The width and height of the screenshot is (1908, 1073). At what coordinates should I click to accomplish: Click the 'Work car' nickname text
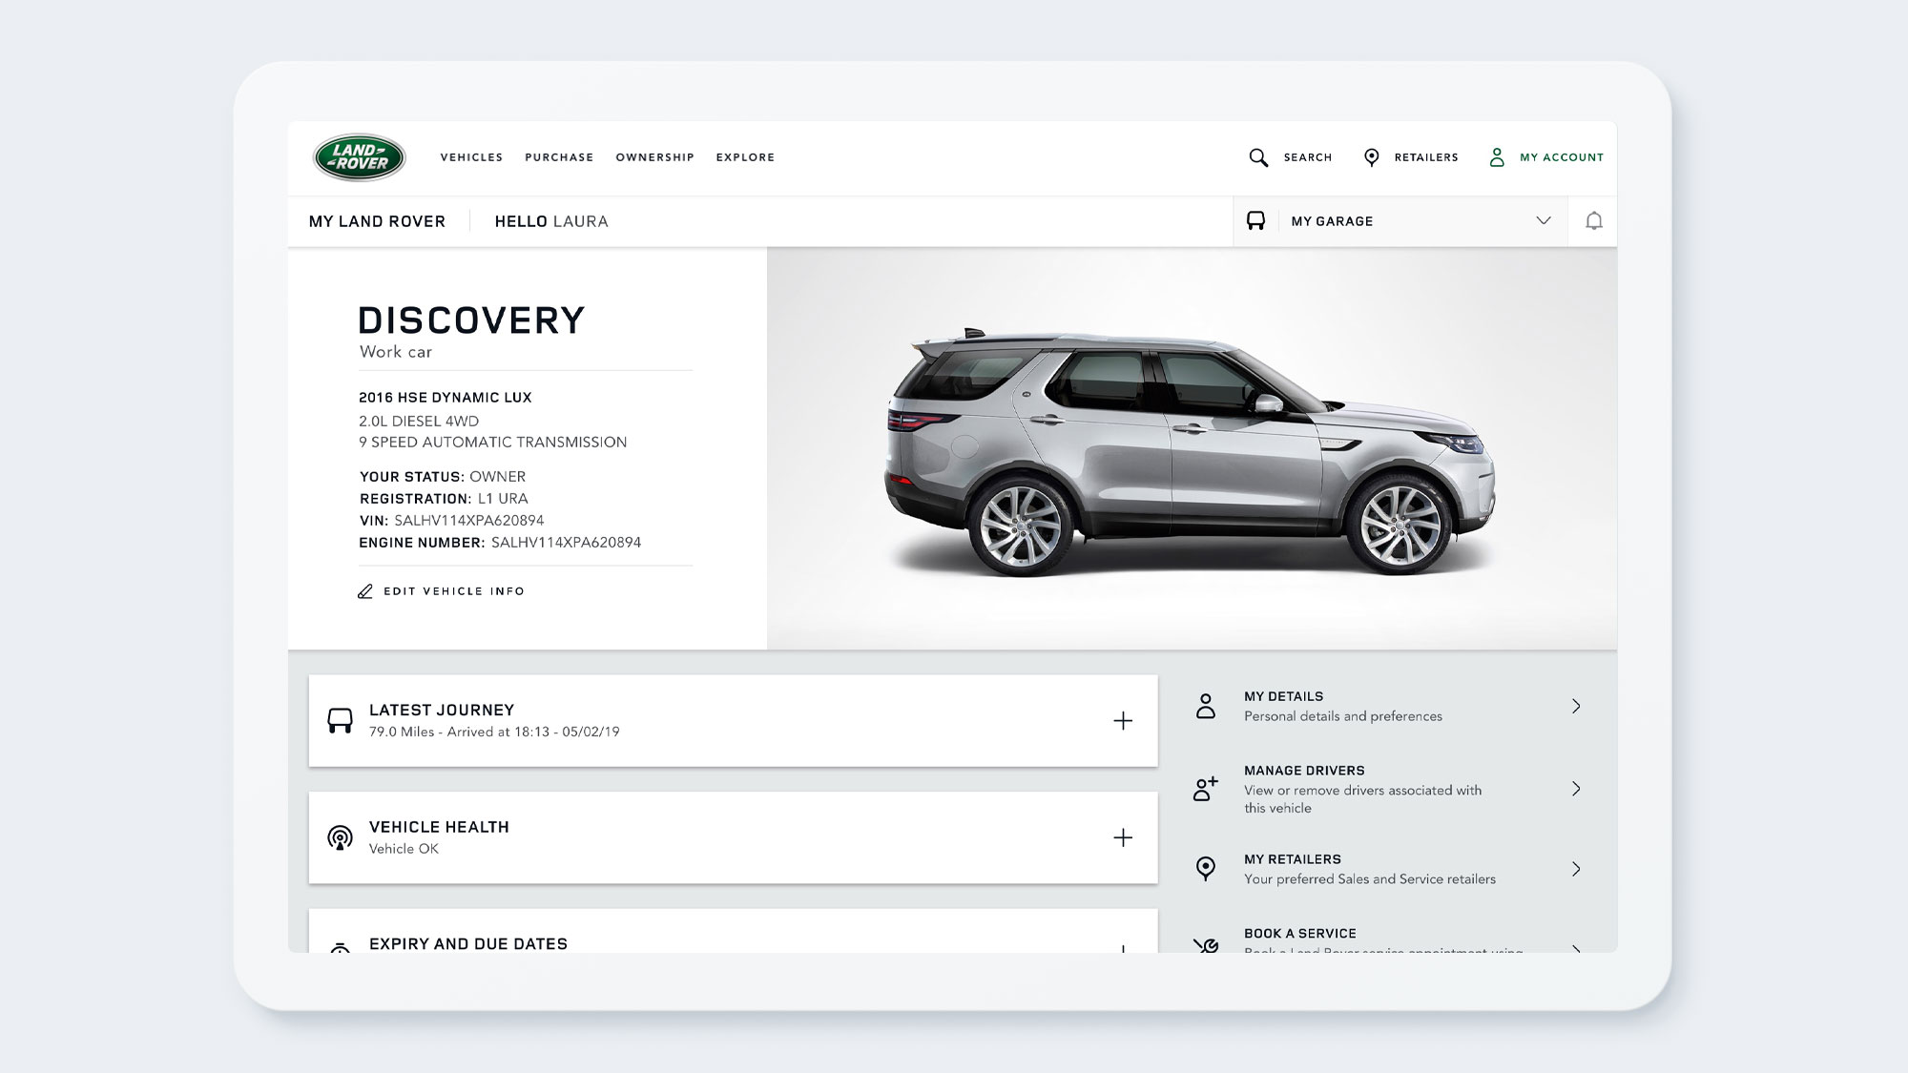pos(396,352)
